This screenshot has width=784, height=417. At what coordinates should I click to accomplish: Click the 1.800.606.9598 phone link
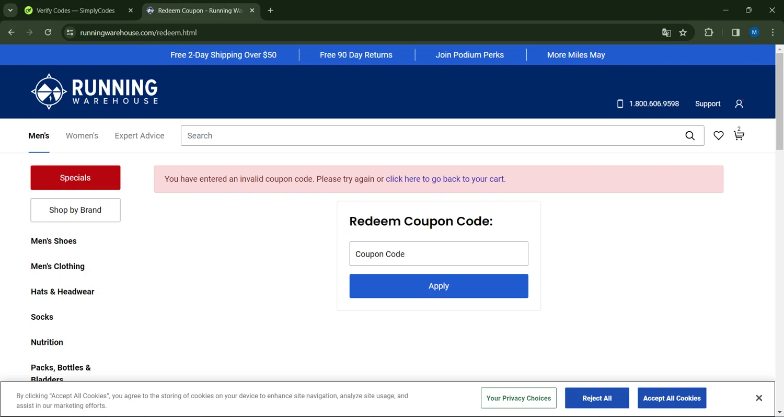[648, 103]
